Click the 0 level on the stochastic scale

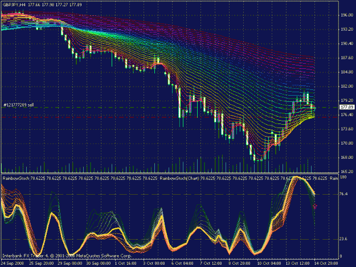point(341,257)
